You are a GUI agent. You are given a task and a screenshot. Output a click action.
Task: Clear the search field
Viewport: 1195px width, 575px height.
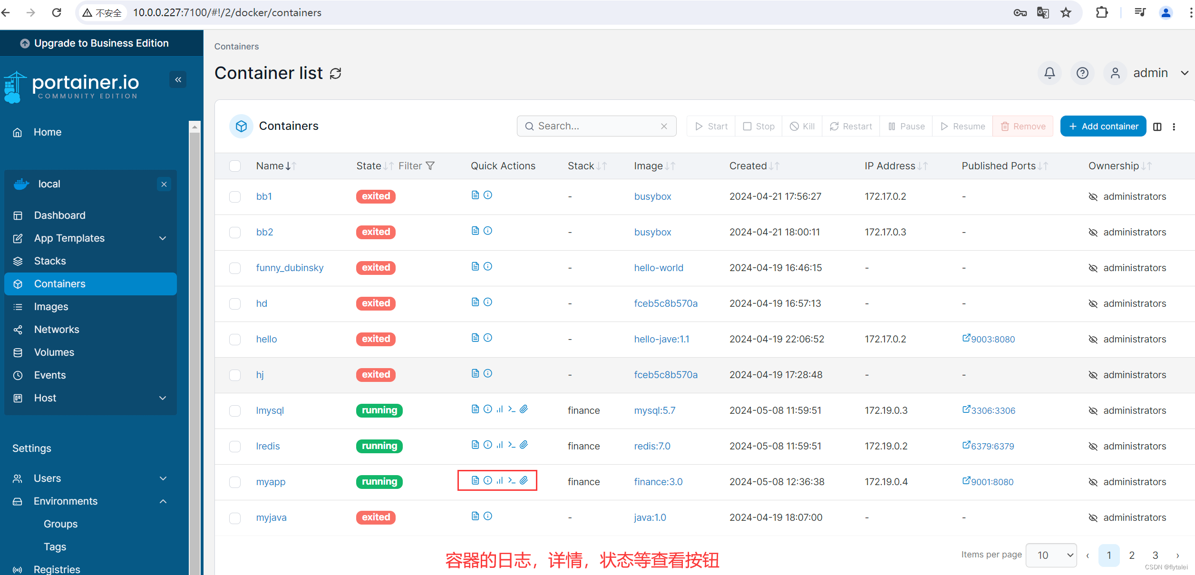pos(664,126)
